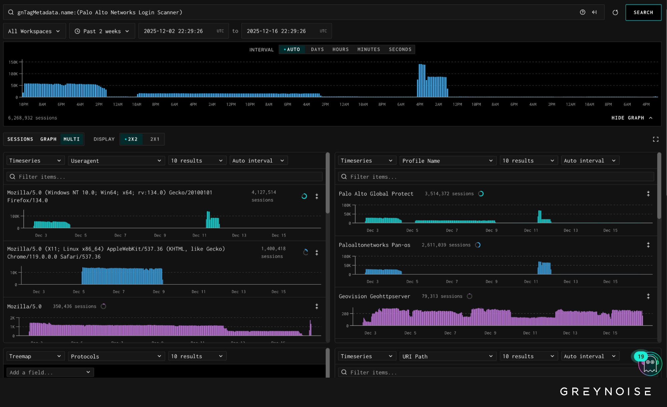
Task: Click reorder handle for Geovision Geohttpserver row
Action: click(x=648, y=296)
